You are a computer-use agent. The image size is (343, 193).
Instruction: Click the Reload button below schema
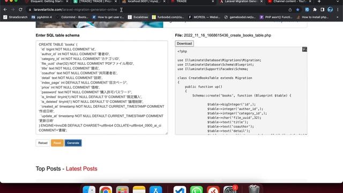(x=43, y=143)
